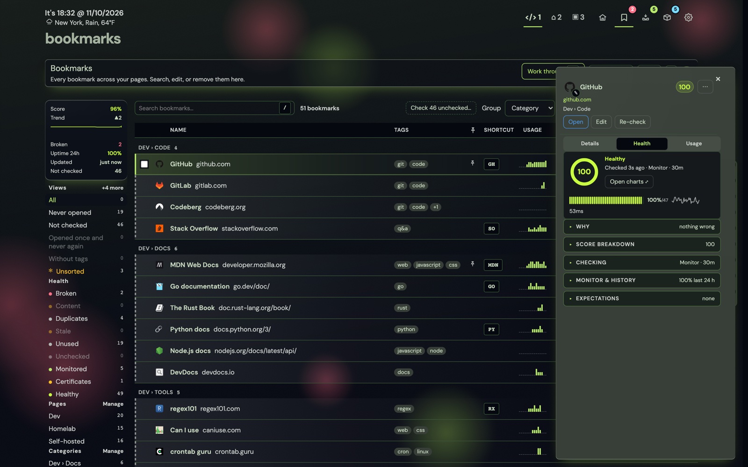The height and width of the screenshot is (467, 748).
Task: Open the github.com link in panel
Action: tap(577, 99)
